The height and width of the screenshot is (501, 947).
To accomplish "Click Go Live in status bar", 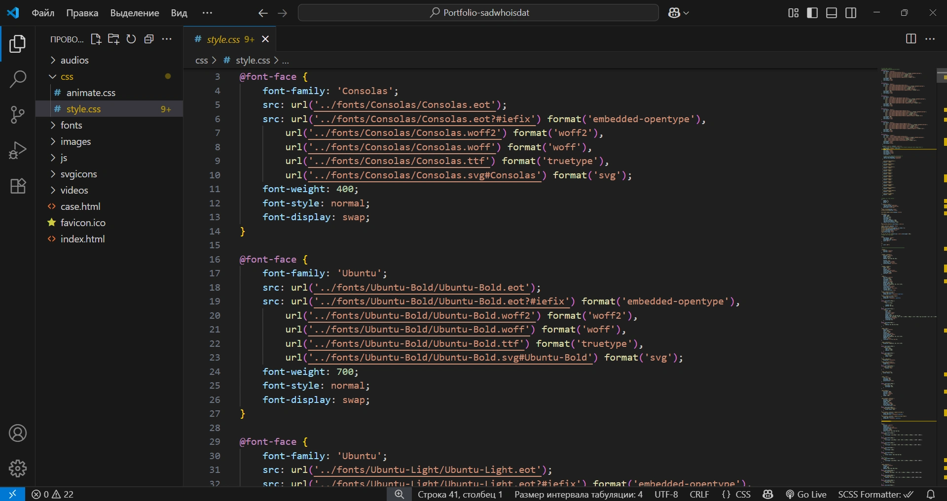I will pyautogui.click(x=806, y=494).
